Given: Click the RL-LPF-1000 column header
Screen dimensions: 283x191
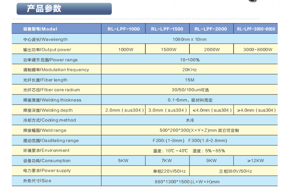Looking at the screenshot, I should (124, 29).
